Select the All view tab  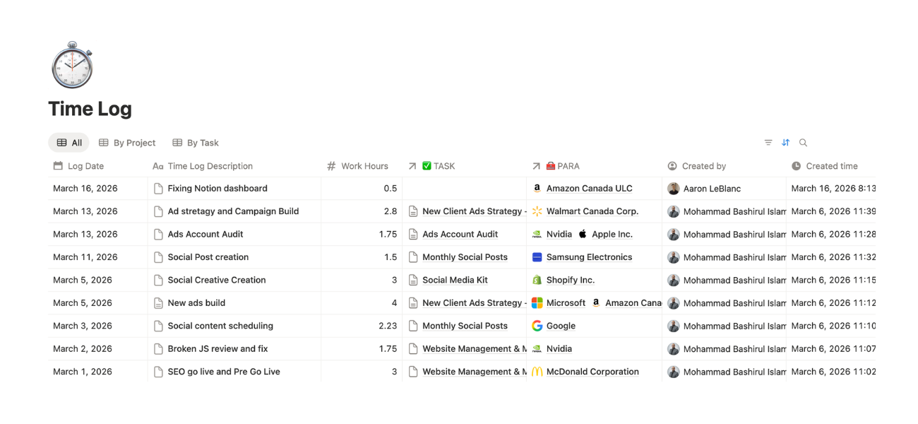[69, 143]
